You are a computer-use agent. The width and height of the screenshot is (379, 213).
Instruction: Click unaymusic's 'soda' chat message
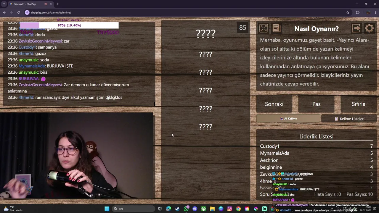(x=28, y=60)
